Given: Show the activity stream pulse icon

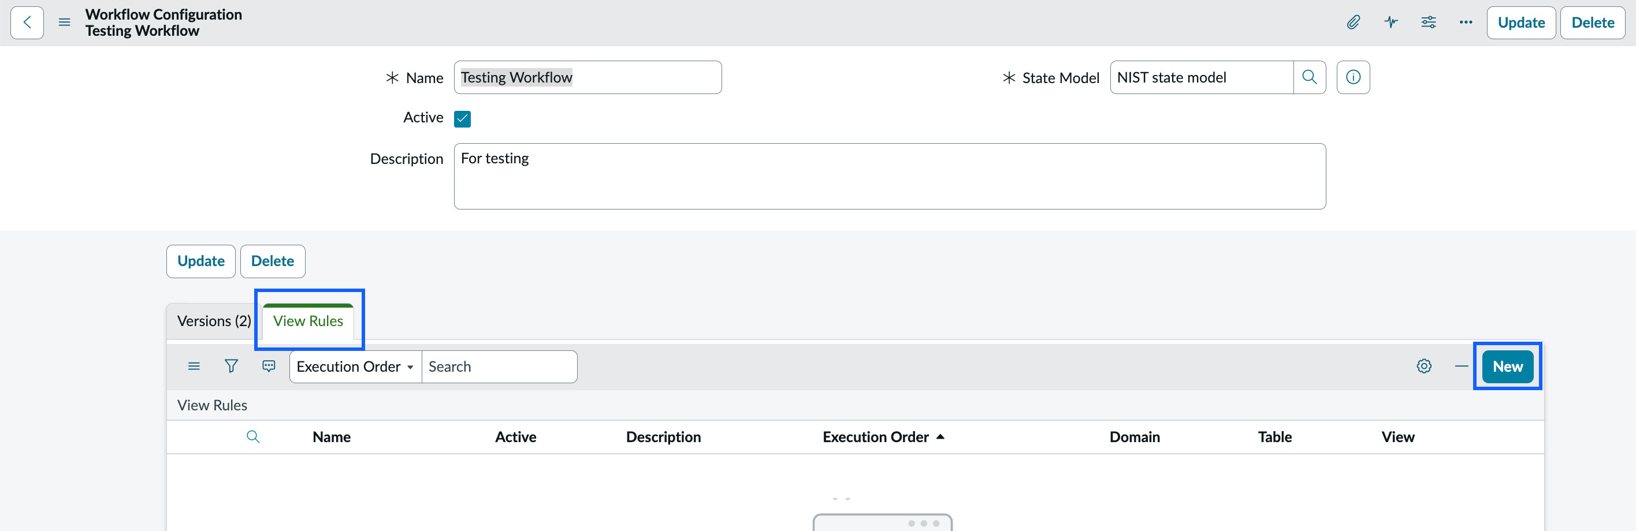Looking at the screenshot, I should point(1391,23).
